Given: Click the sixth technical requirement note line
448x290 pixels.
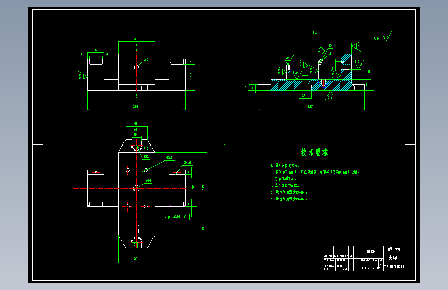Looking at the screenshot, I should [289, 199].
